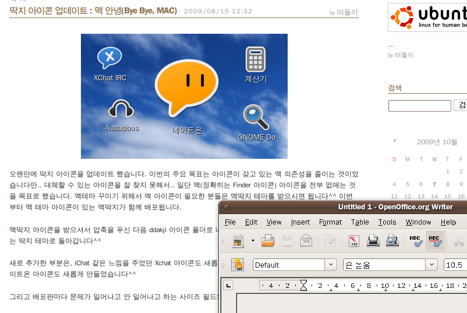Open the Edit menu in Writer
Image resolution: width=467 pixels, height=313 pixels.
point(251,222)
